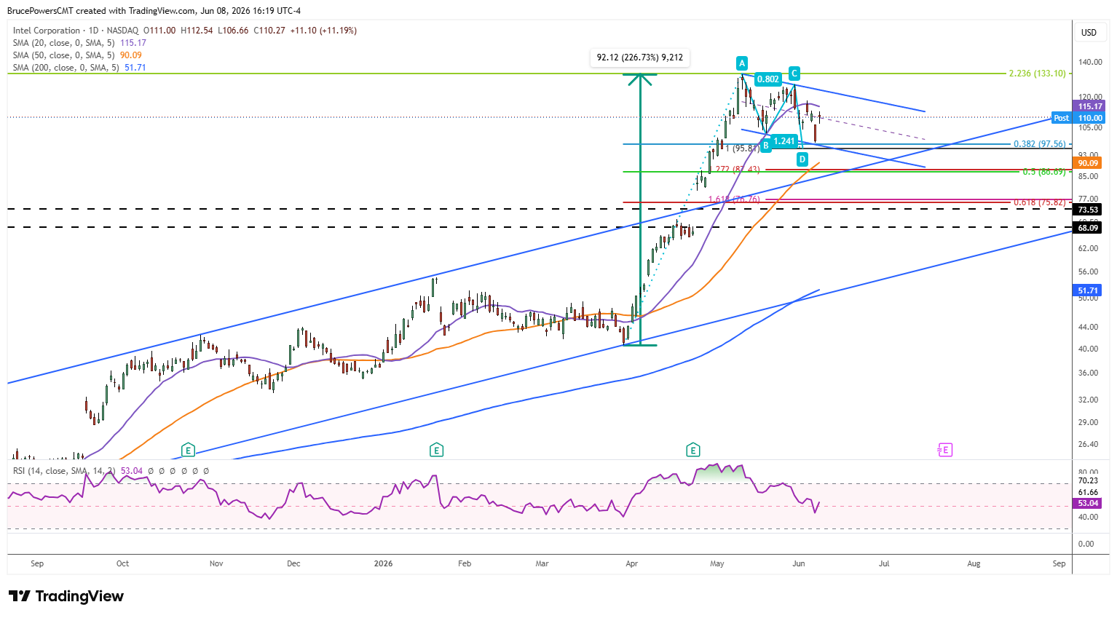The height and width of the screenshot is (618, 1117).
Task: Click the orange 90.09 price axis tag
Action: pos(1088,163)
